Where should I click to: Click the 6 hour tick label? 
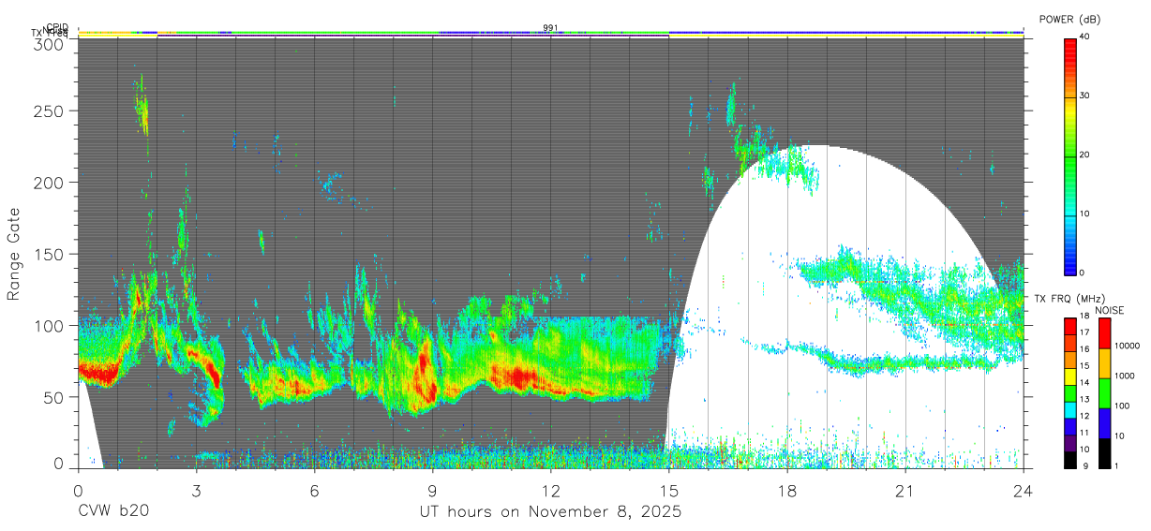(314, 491)
